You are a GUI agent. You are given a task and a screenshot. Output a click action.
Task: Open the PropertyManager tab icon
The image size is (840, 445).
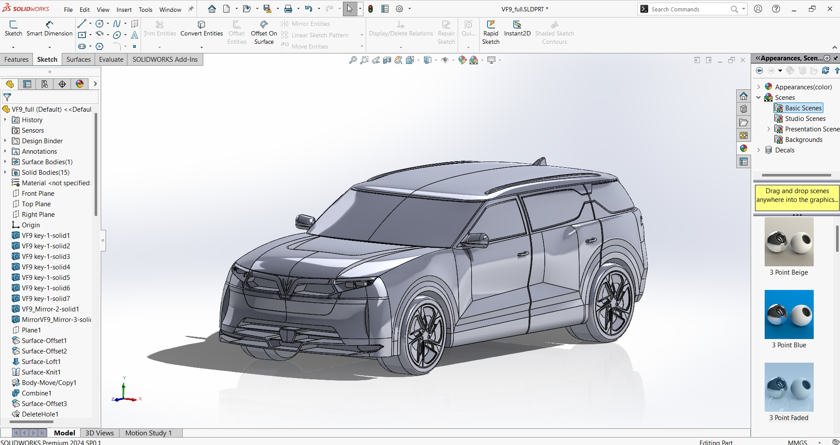point(27,84)
